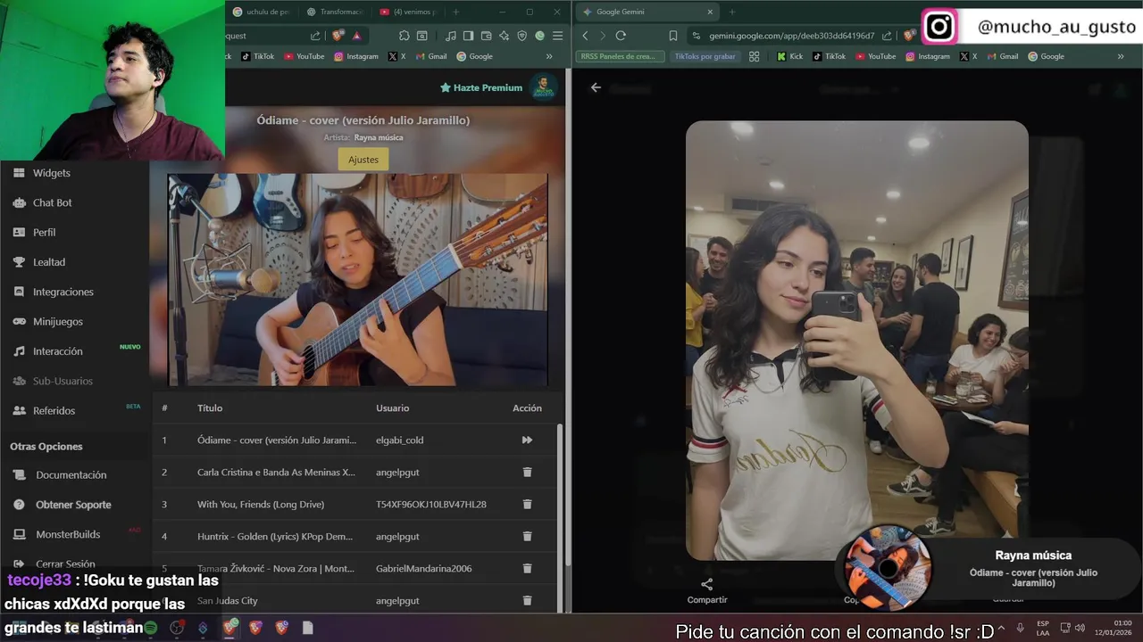Open Sub-Usuarios in the sidebar
This screenshot has width=1143, height=642.
click(x=63, y=381)
